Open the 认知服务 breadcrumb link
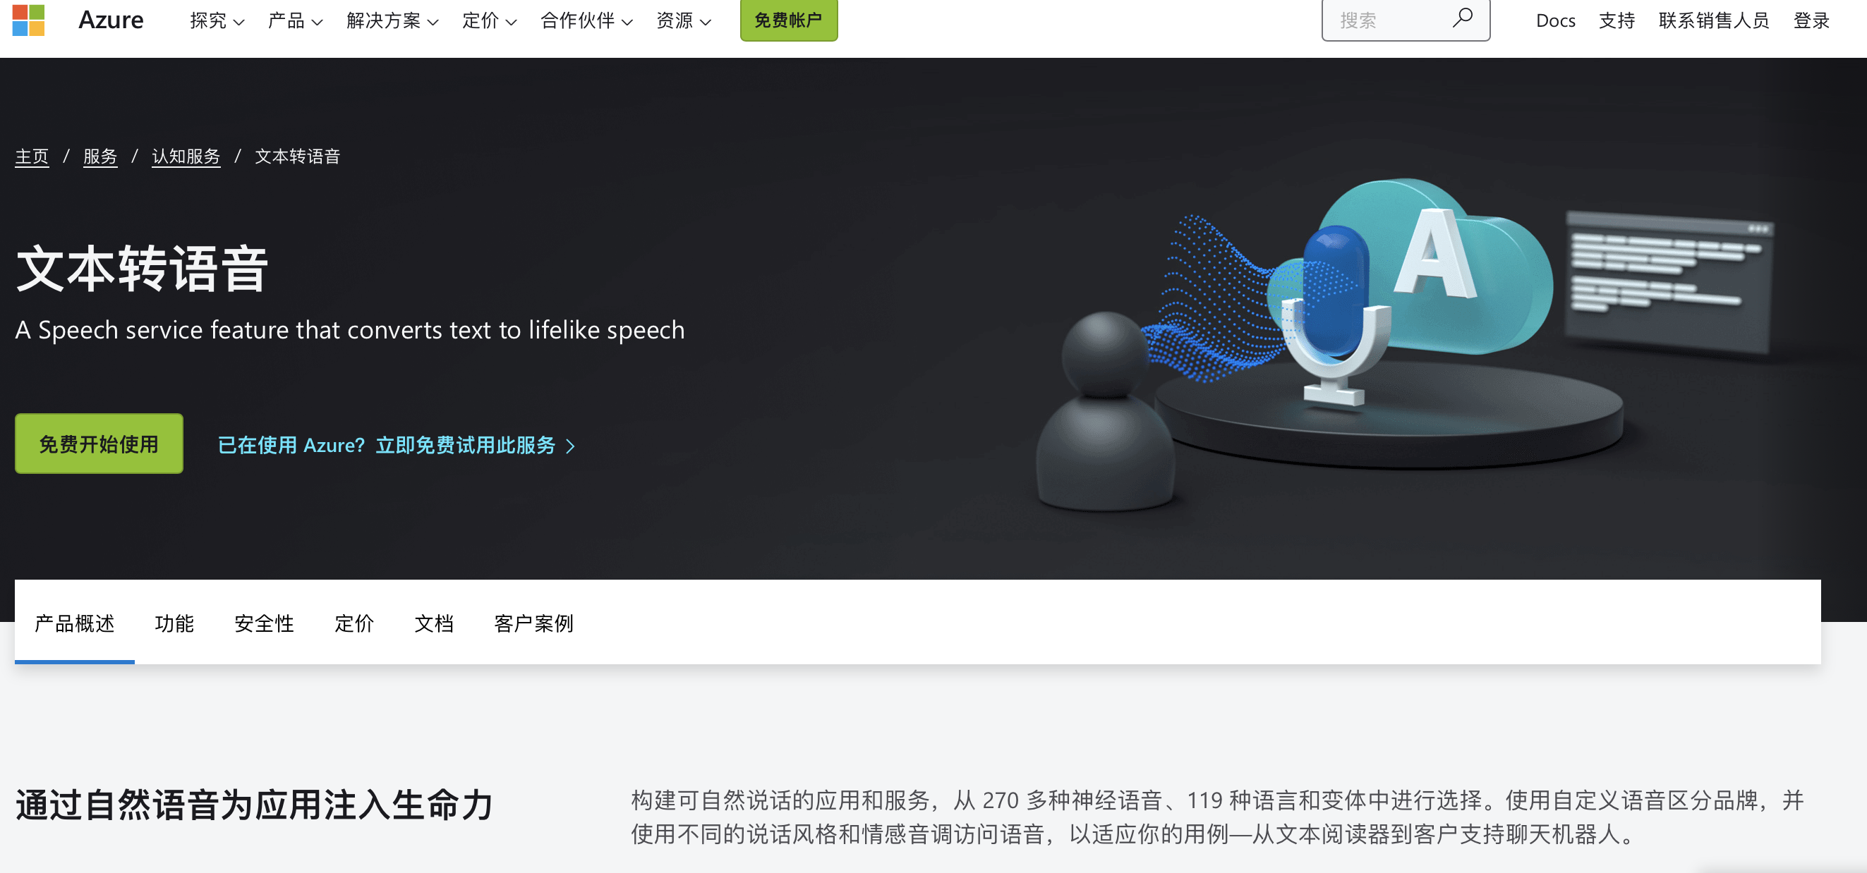 coord(186,156)
